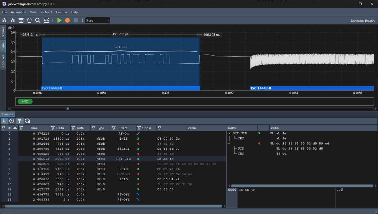Screen dimensions: 378x214
Task: Select frame row 11 with data 0f 8f 08
Action: coord(113,189)
